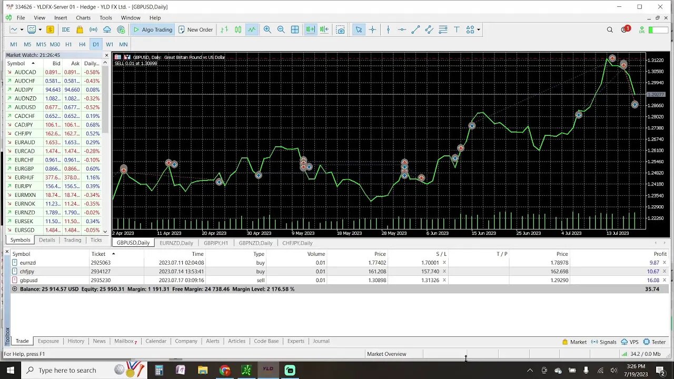Select the text label tool

457,29
